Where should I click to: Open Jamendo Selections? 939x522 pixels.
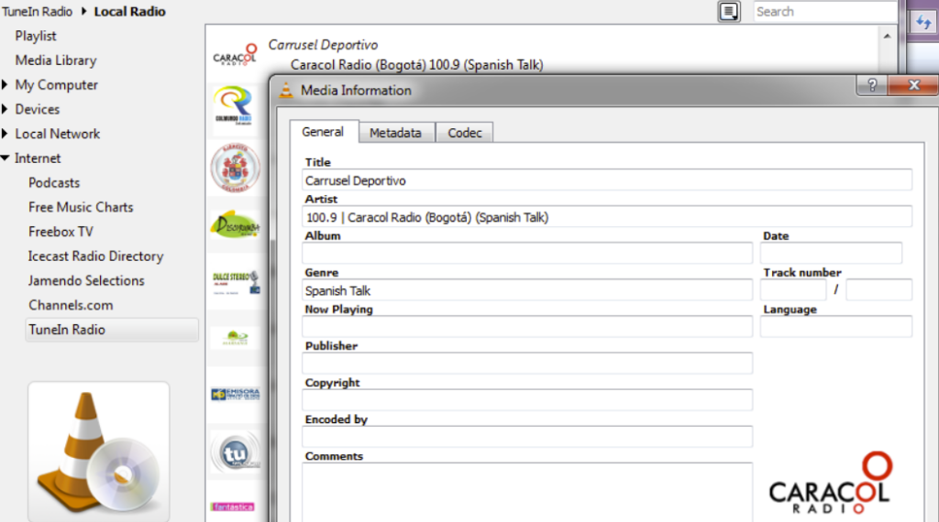pyautogui.click(x=86, y=281)
